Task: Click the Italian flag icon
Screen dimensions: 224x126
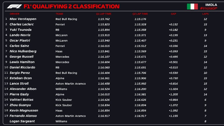Action: coord(192,6)
